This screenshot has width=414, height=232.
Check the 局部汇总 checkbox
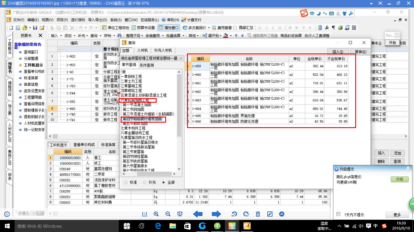click(x=235, y=28)
